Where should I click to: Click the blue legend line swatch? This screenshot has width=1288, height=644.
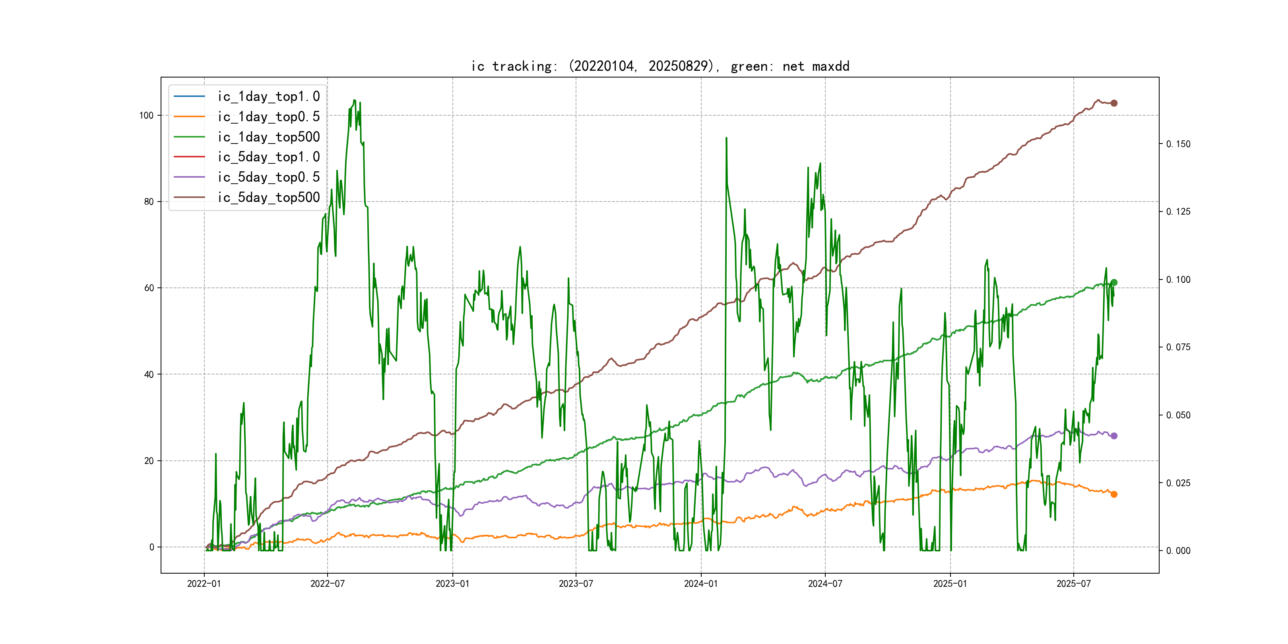pyautogui.click(x=189, y=97)
